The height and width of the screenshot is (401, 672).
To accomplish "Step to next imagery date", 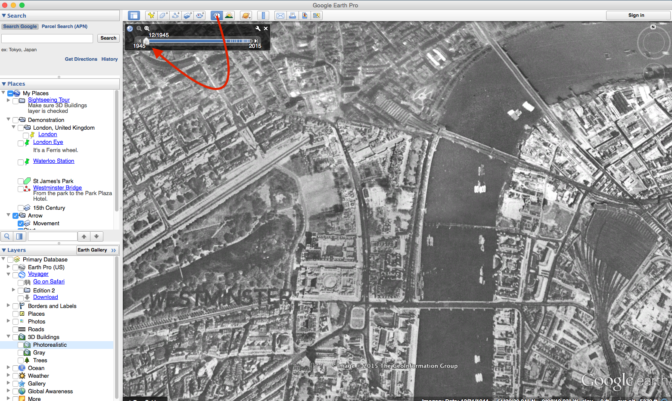I will [x=256, y=41].
